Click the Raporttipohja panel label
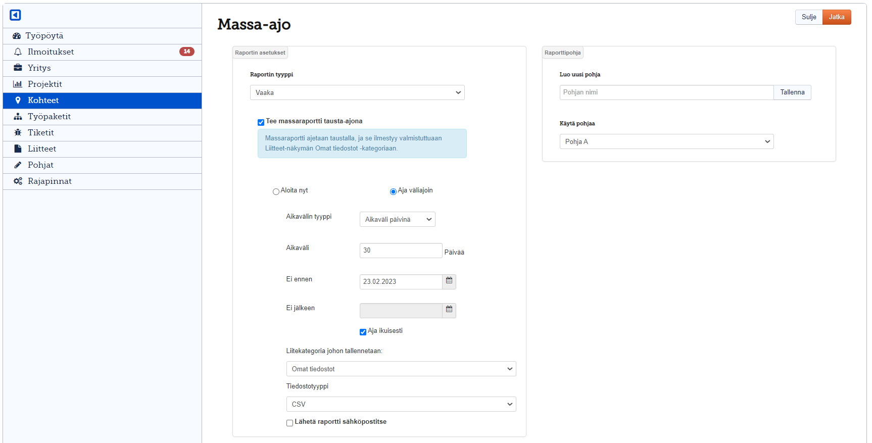This screenshot has height=443, width=872. [563, 53]
